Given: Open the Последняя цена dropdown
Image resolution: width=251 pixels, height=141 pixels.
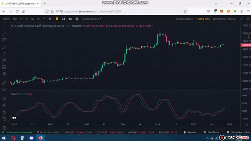Looking at the screenshot, I should [x=91, y=19].
